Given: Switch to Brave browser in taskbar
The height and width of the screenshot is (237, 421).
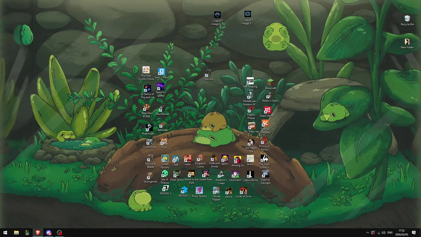Looking at the screenshot, I should click(38, 232).
